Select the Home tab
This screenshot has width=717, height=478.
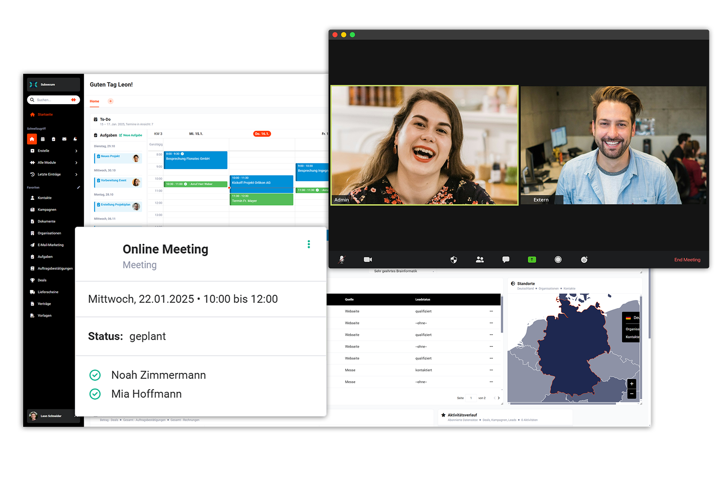pos(94,101)
